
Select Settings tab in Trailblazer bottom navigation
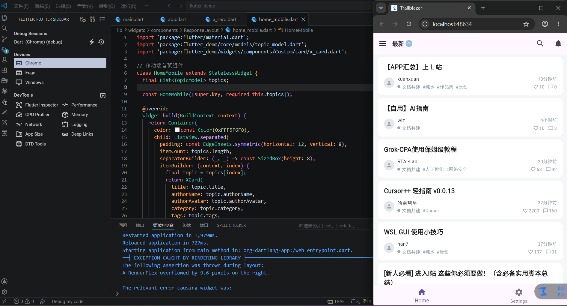coord(518,296)
